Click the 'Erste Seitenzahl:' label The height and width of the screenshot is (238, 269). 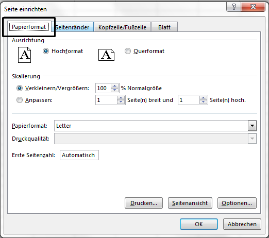coord(33,155)
